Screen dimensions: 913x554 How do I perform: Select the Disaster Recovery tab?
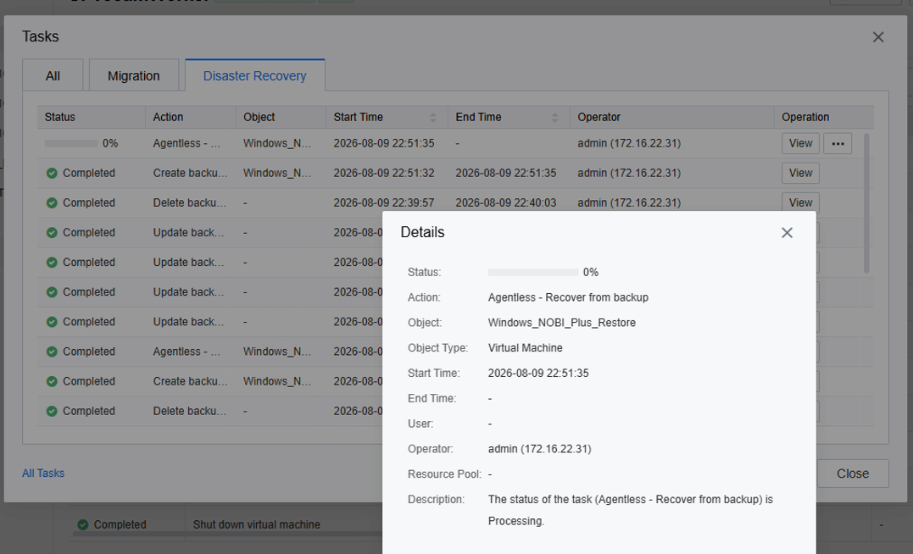click(255, 75)
